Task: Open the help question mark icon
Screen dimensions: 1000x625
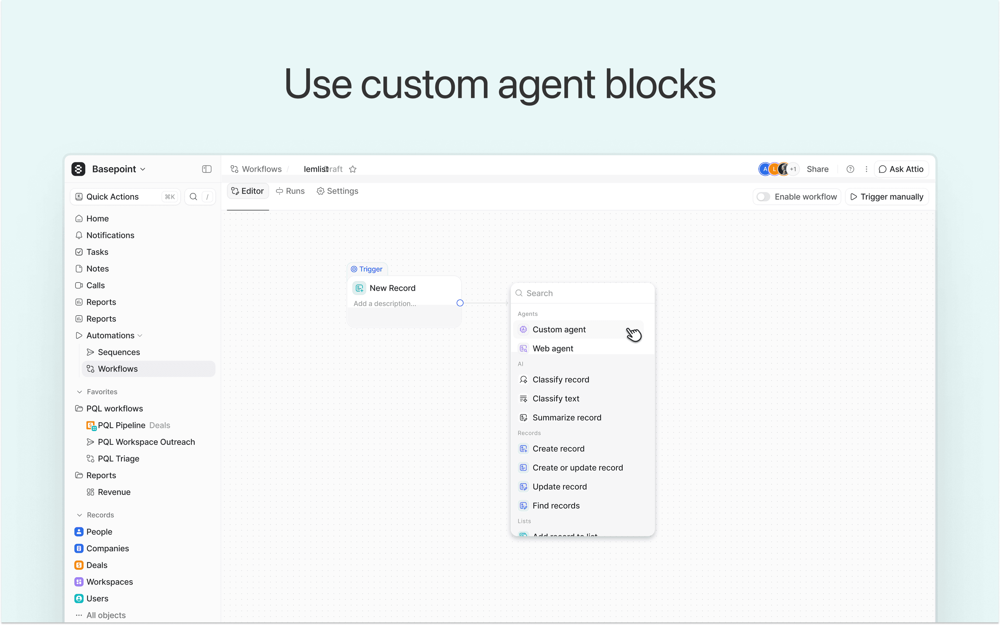Action: (850, 169)
